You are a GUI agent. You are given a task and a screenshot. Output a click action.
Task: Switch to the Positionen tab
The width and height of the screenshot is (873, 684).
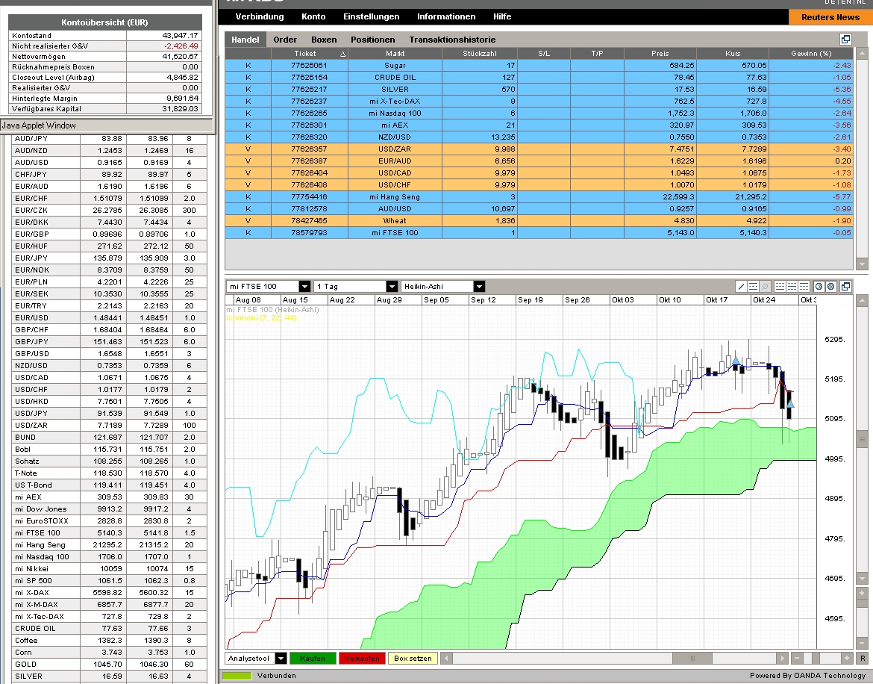coord(373,40)
